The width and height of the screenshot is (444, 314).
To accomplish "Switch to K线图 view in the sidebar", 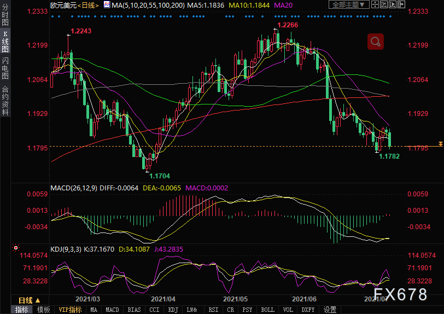I will click(x=5, y=42).
